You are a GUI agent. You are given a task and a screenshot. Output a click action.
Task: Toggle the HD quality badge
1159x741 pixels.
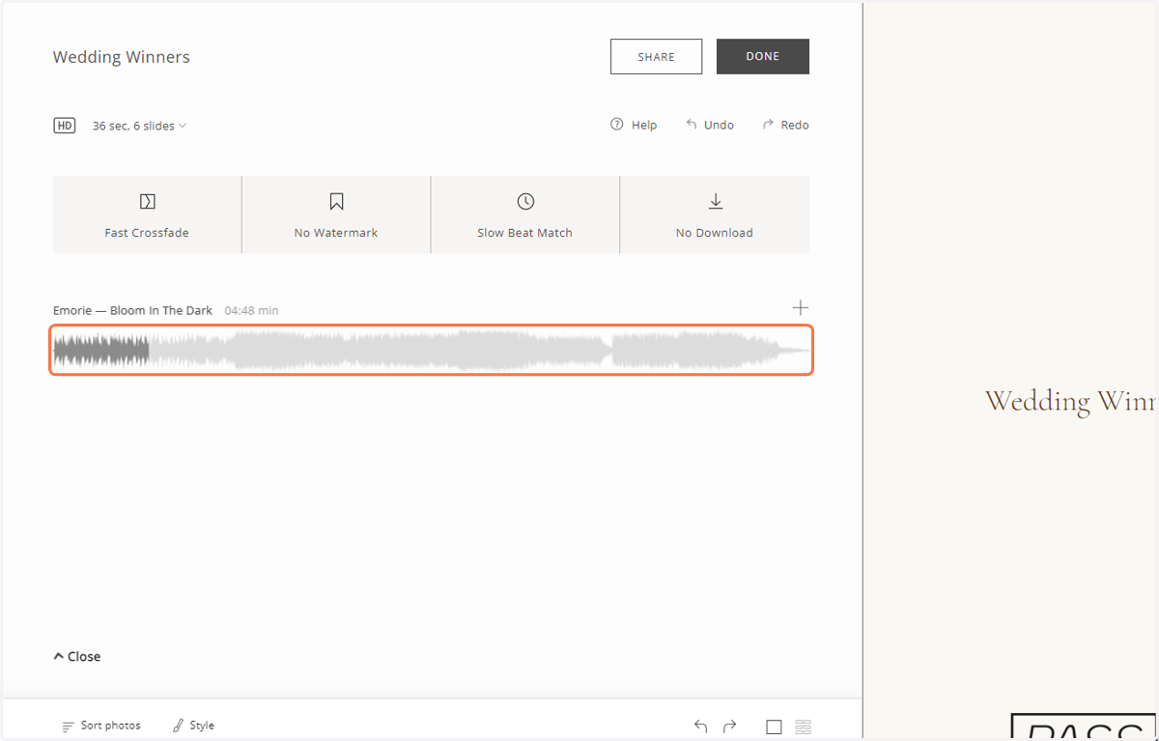coord(64,126)
